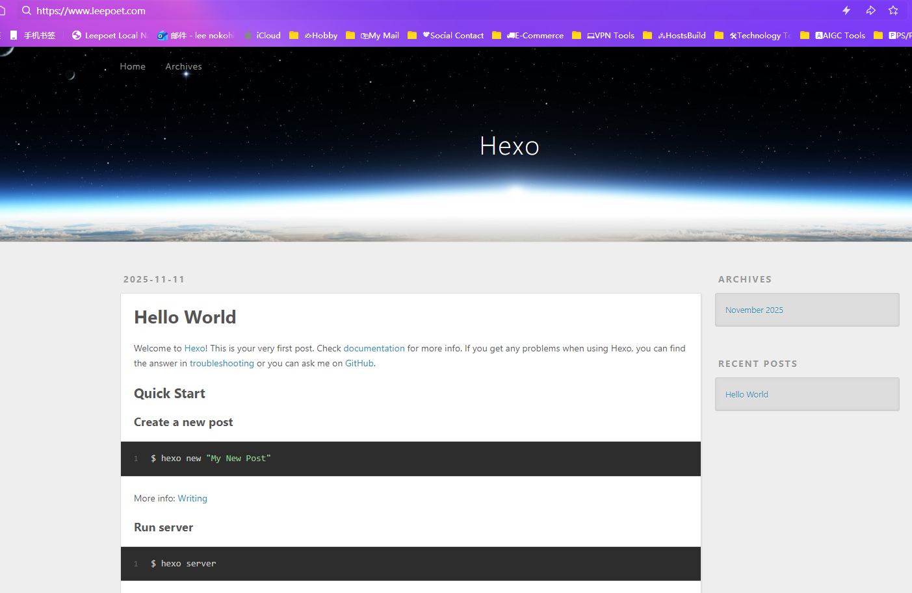Open the 手机书签 mobile bookmarks
The image size is (912, 593).
pyautogui.click(x=33, y=36)
